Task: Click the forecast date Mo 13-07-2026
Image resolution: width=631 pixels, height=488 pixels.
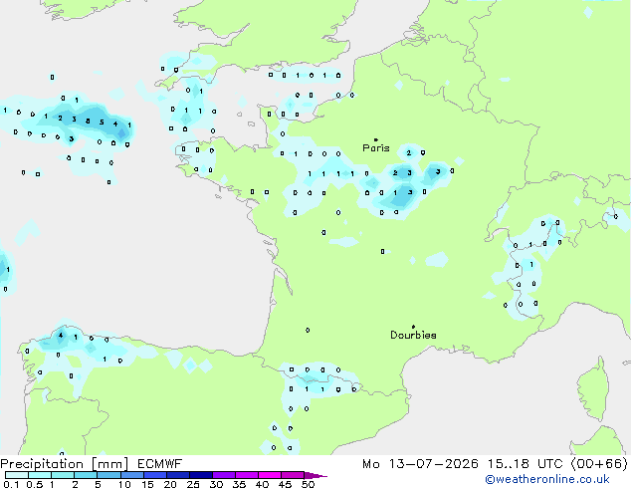Action: 421,464
